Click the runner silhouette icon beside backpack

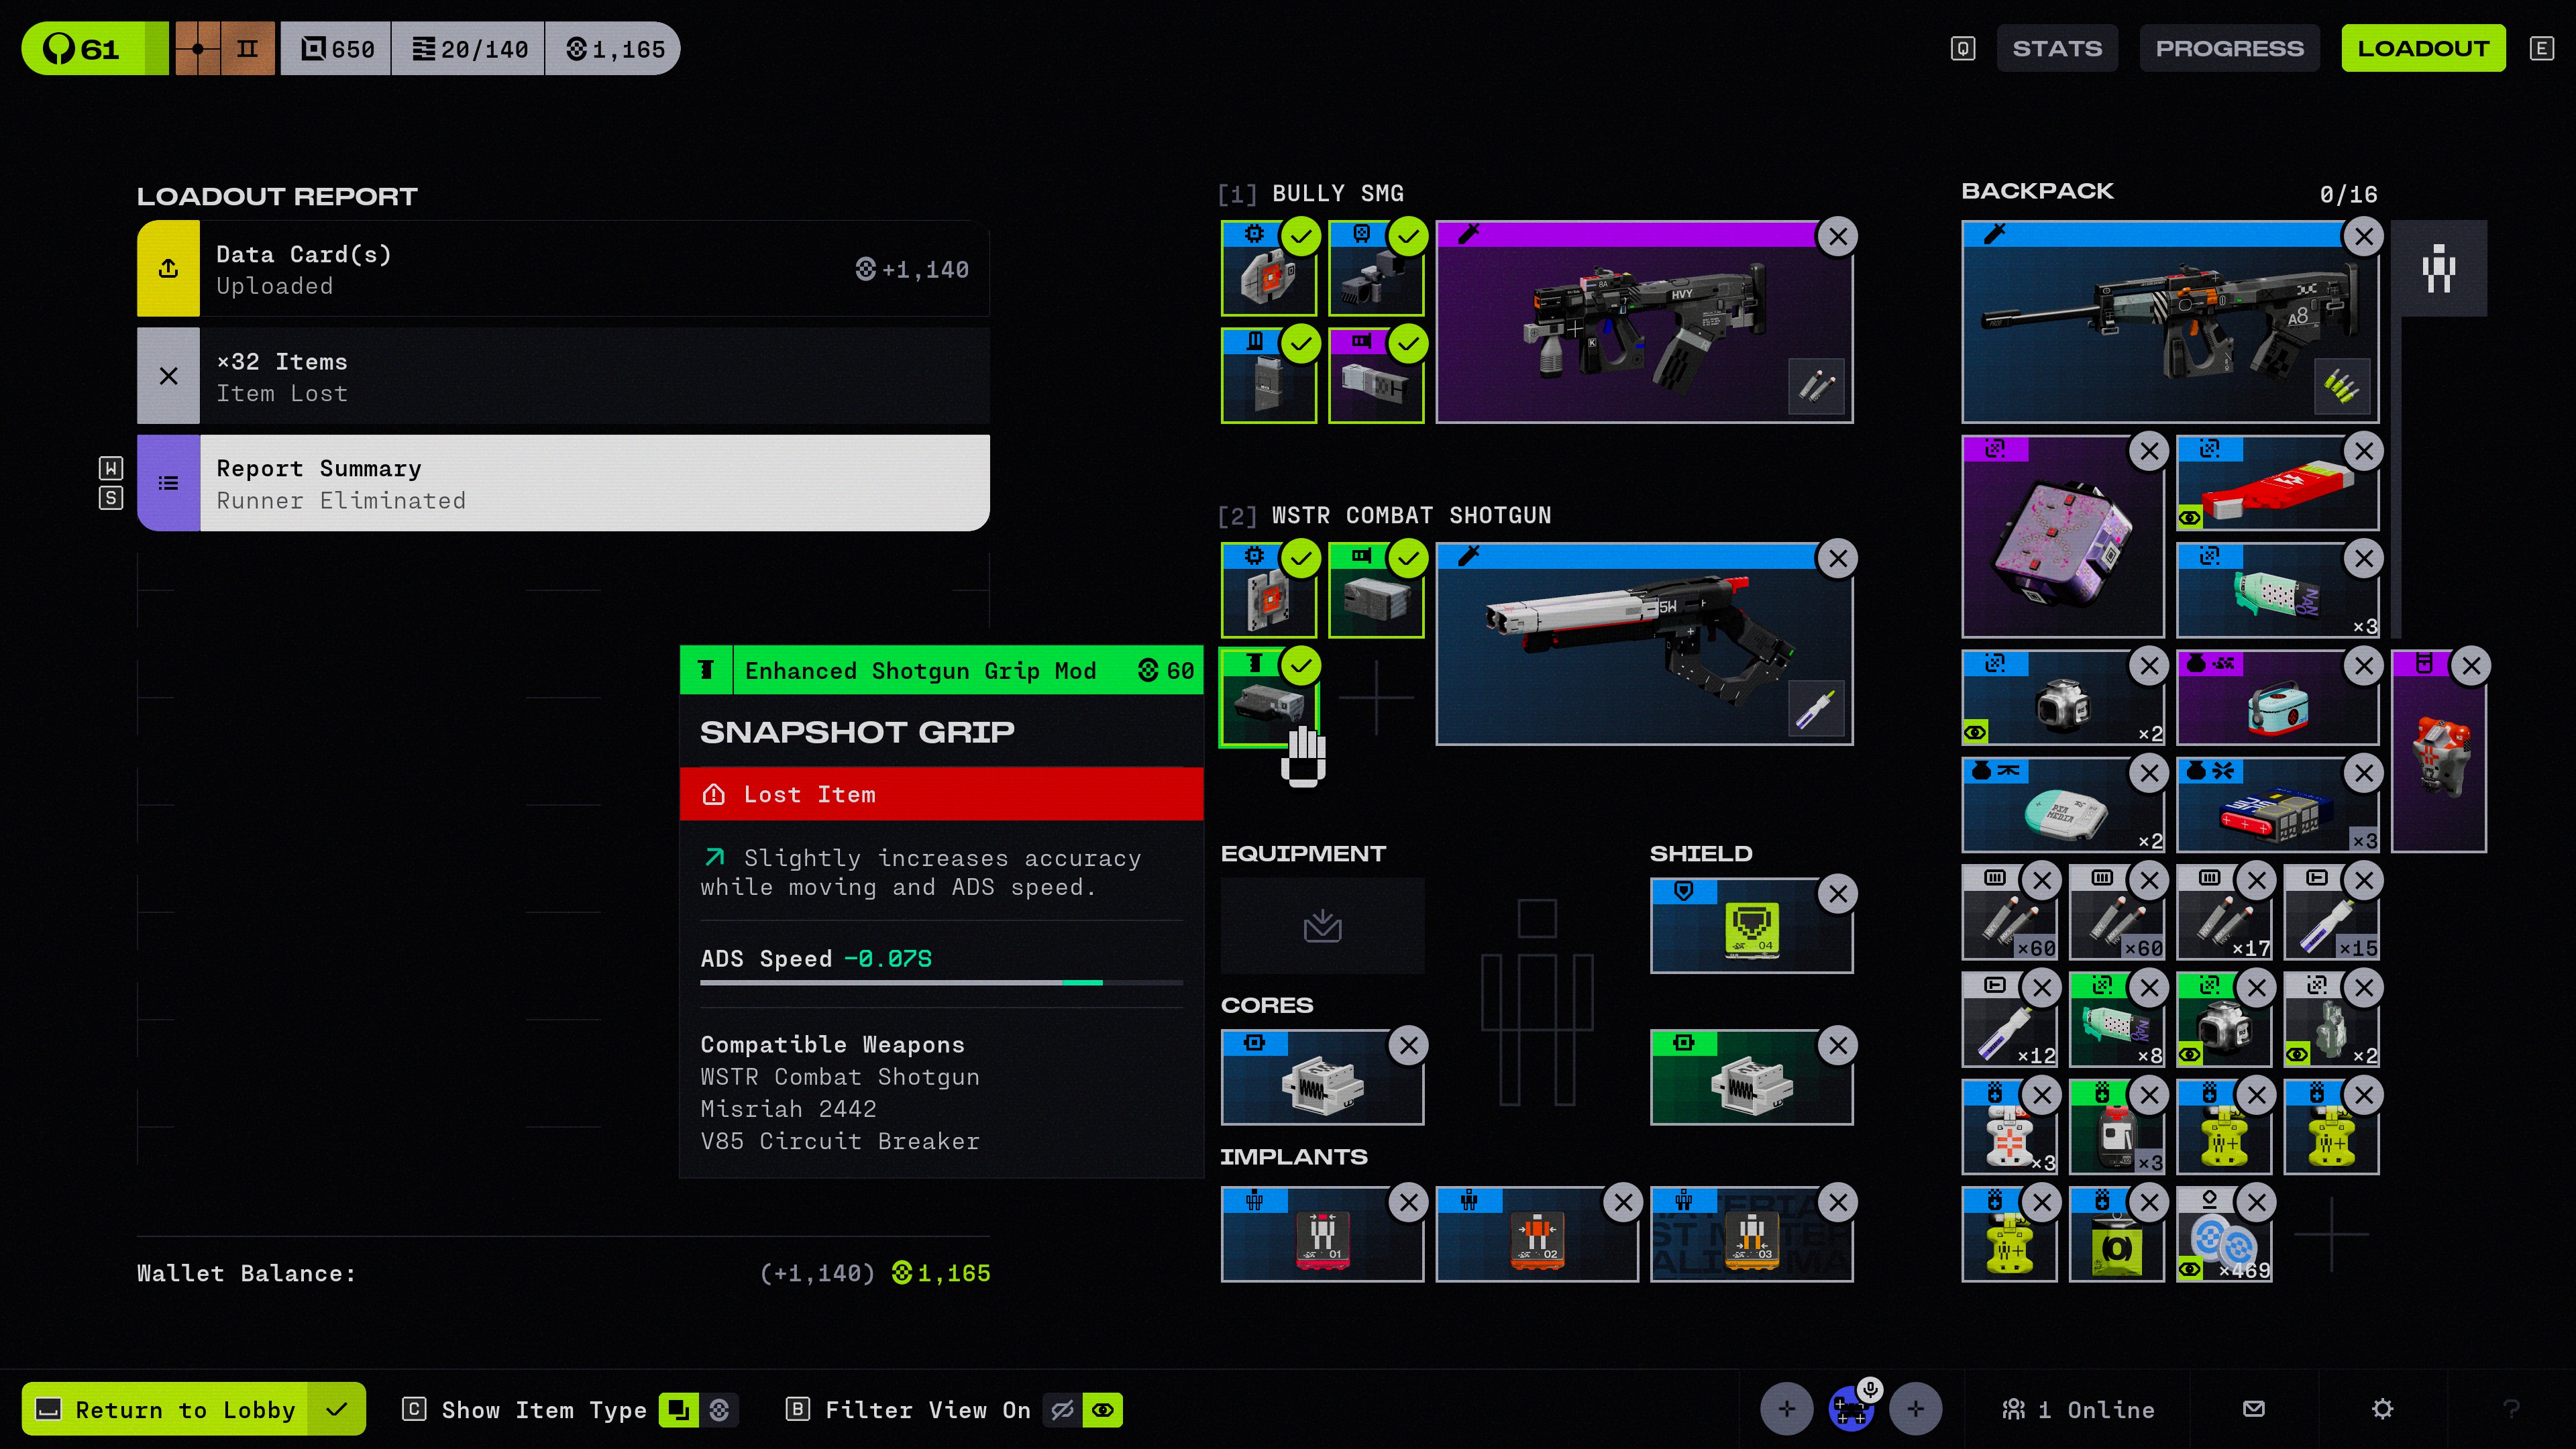(2438, 268)
